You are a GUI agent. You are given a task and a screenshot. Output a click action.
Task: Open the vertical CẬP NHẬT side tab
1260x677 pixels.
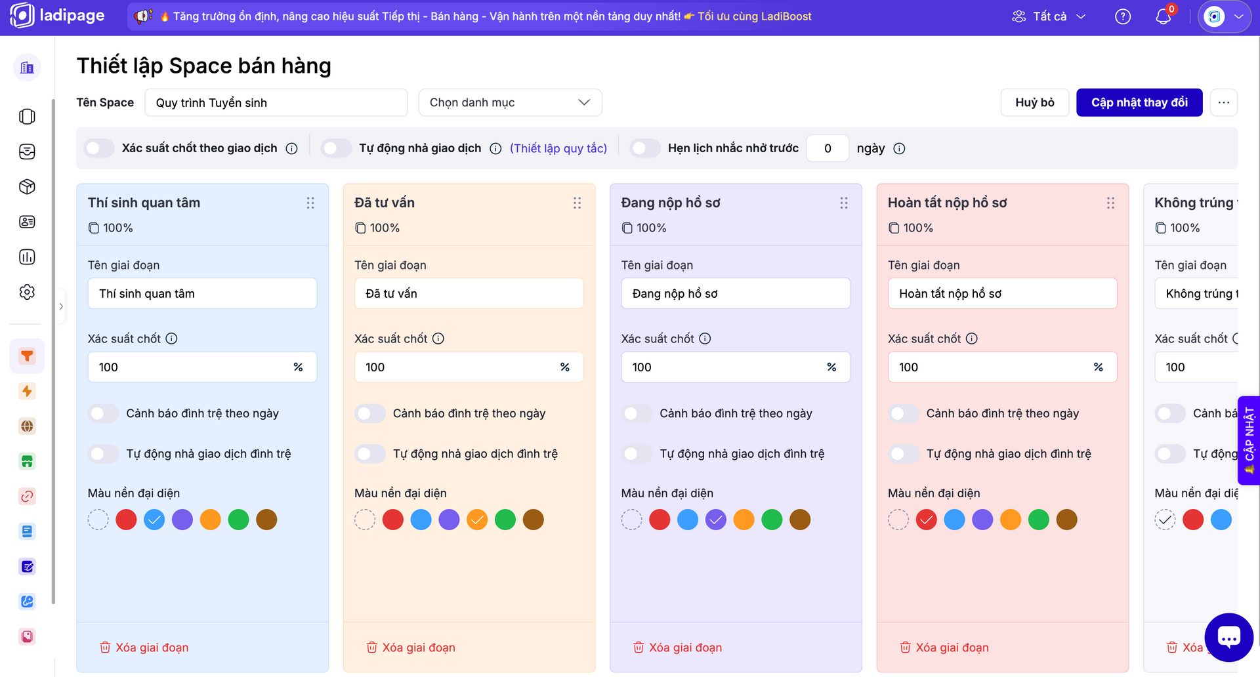click(1249, 440)
